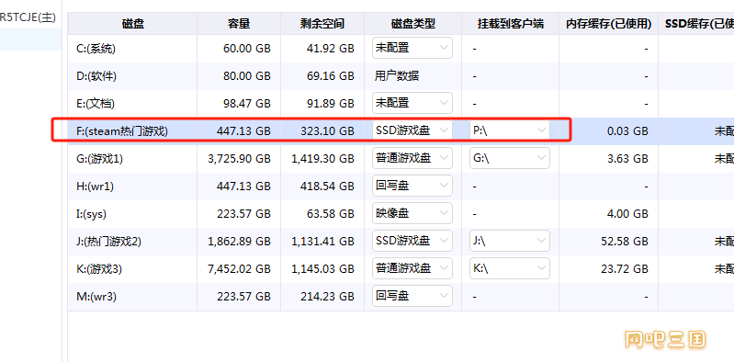Click the 1,145.03 GB free space cell
This screenshot has height=362, width=734.
[x=322, y=269]
